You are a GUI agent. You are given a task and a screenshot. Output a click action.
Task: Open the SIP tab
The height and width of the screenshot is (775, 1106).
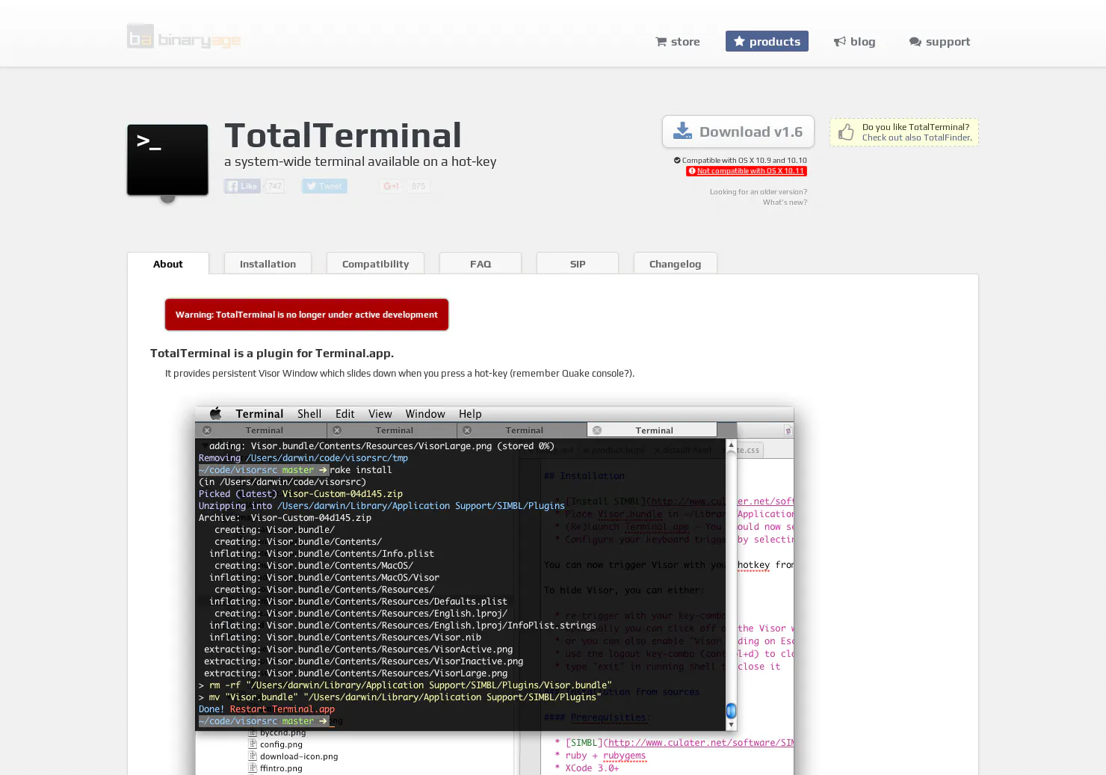[578, 264]
